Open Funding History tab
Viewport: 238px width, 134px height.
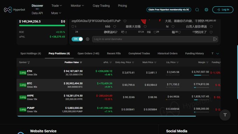[195, 54]
